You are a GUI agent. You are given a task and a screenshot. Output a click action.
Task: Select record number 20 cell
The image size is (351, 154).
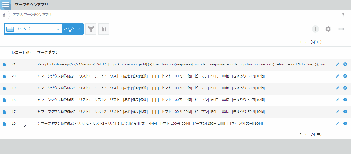click(22, 76)
